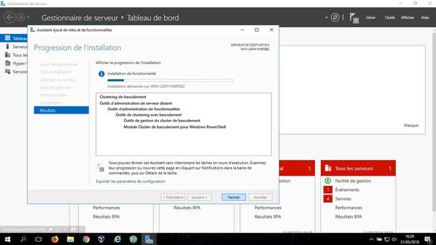Maximize the Assistant Ajout de rôles window

click(257, 30)
